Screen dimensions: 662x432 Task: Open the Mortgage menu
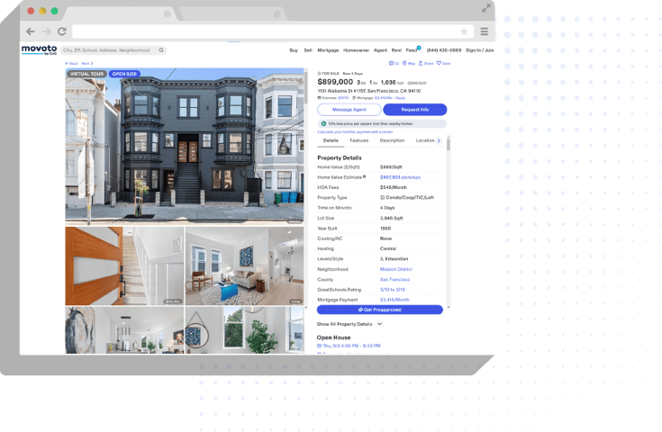[x=328, y=50]
